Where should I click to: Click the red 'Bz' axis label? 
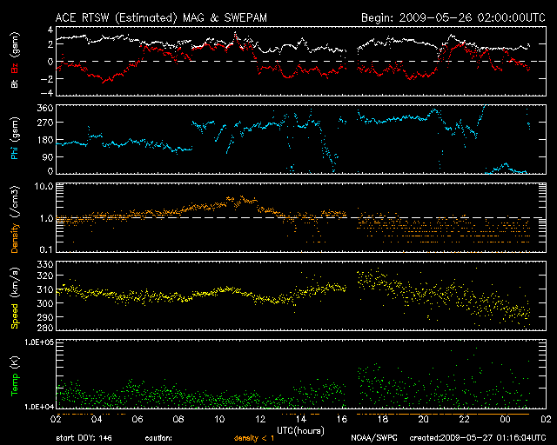coord(15,68)
